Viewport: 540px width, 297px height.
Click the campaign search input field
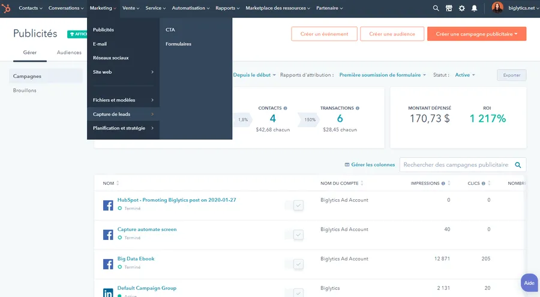pyautogui.click(x=455, y=164)
